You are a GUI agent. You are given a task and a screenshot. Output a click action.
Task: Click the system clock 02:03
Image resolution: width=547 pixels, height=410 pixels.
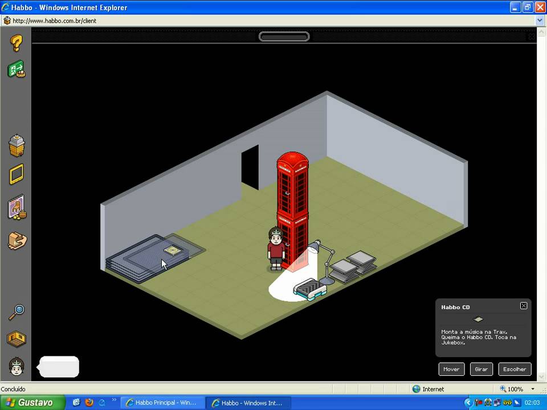(532, 403)
